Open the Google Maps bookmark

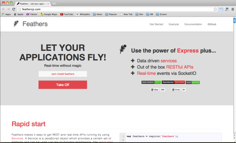coord(49,14)
